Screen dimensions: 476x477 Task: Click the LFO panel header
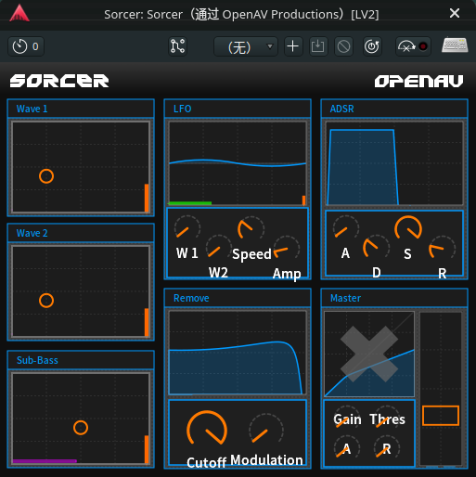(238, 109)
